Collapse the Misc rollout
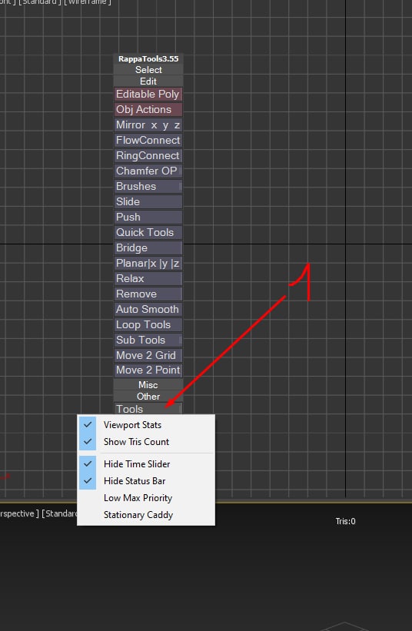Screen dimensions: 412x631 pyautogui.click(x=148, y=385)
